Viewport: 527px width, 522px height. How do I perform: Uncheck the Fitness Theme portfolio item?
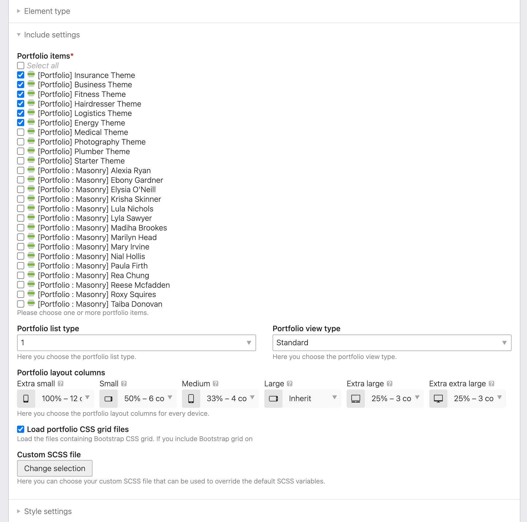21,94
